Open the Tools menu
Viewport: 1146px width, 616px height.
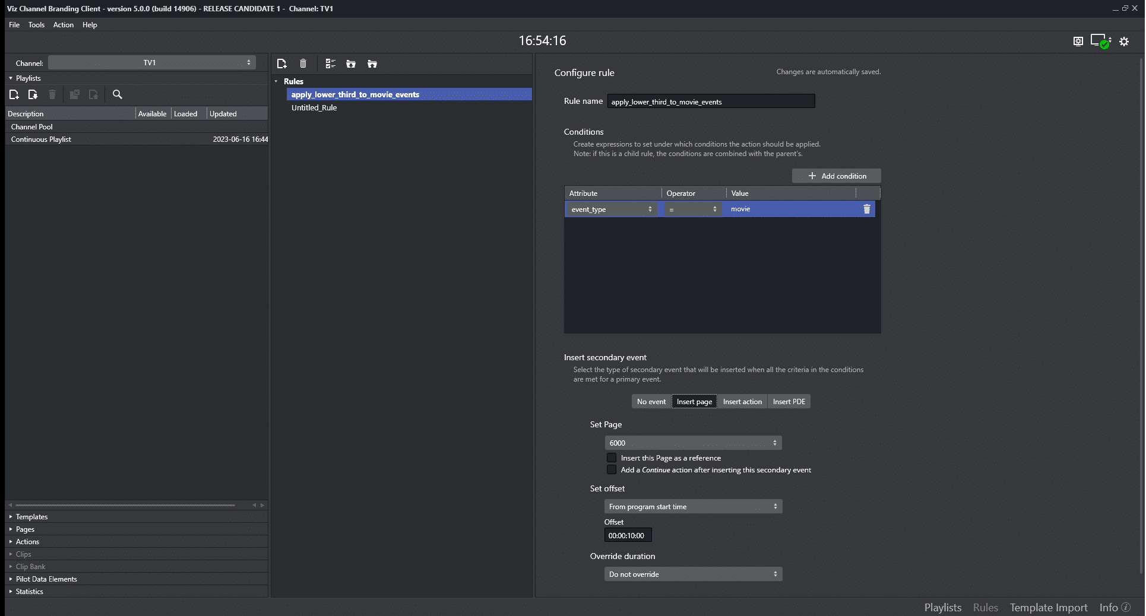click(x=36, y=25)
